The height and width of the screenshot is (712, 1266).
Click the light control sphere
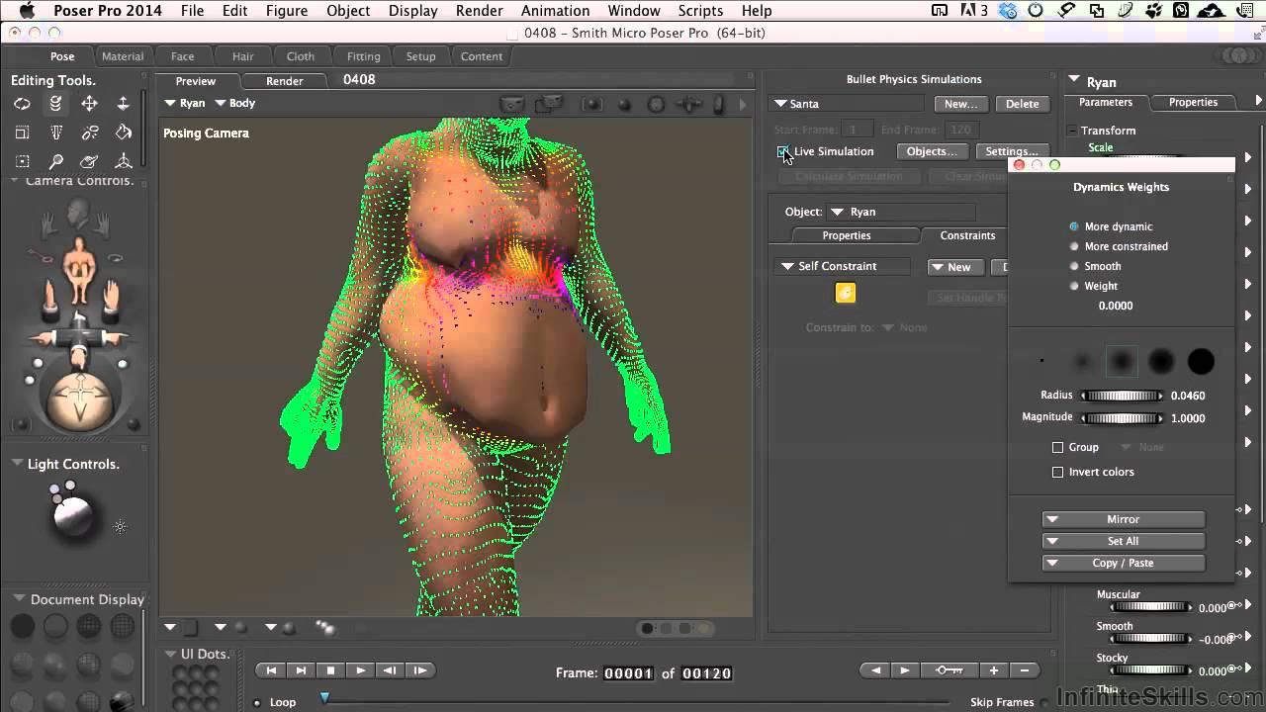point(72,514)
